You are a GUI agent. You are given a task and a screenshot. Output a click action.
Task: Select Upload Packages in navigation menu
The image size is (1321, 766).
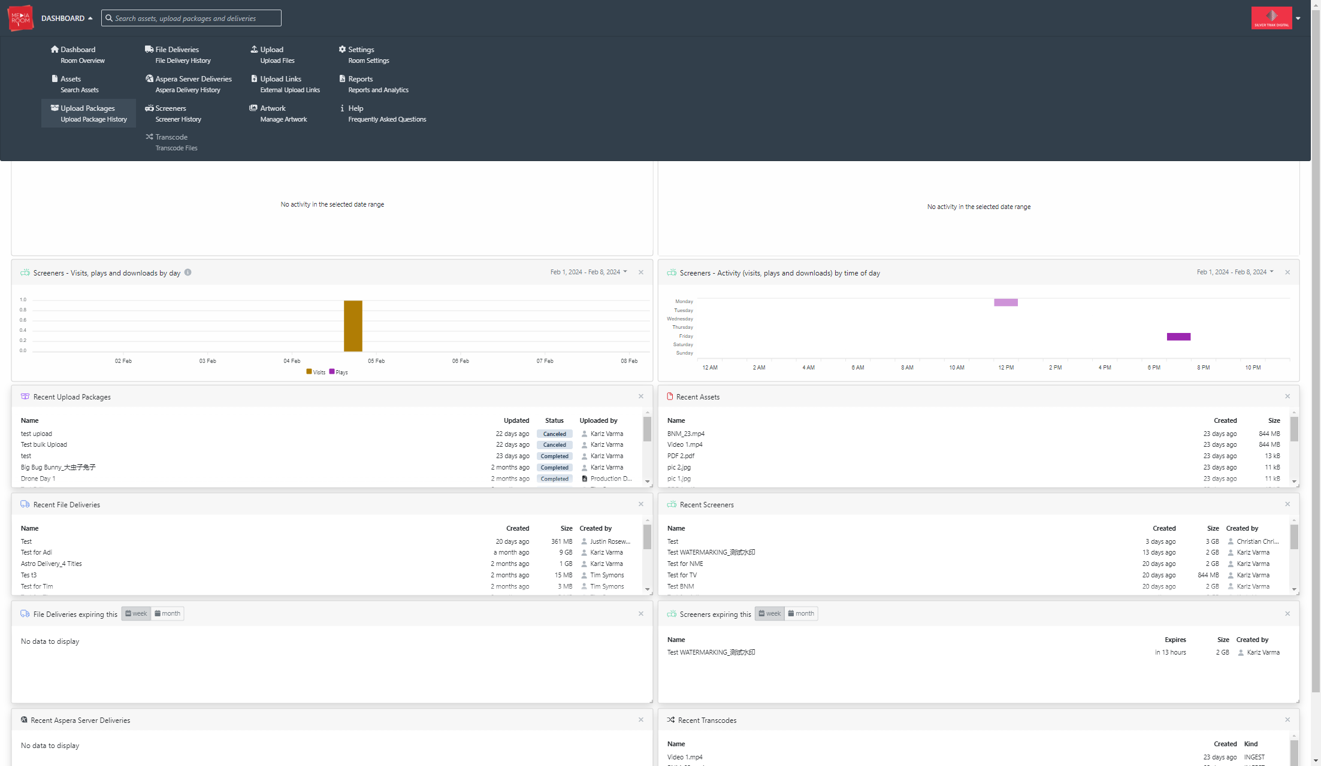click(x=89, y=113)
